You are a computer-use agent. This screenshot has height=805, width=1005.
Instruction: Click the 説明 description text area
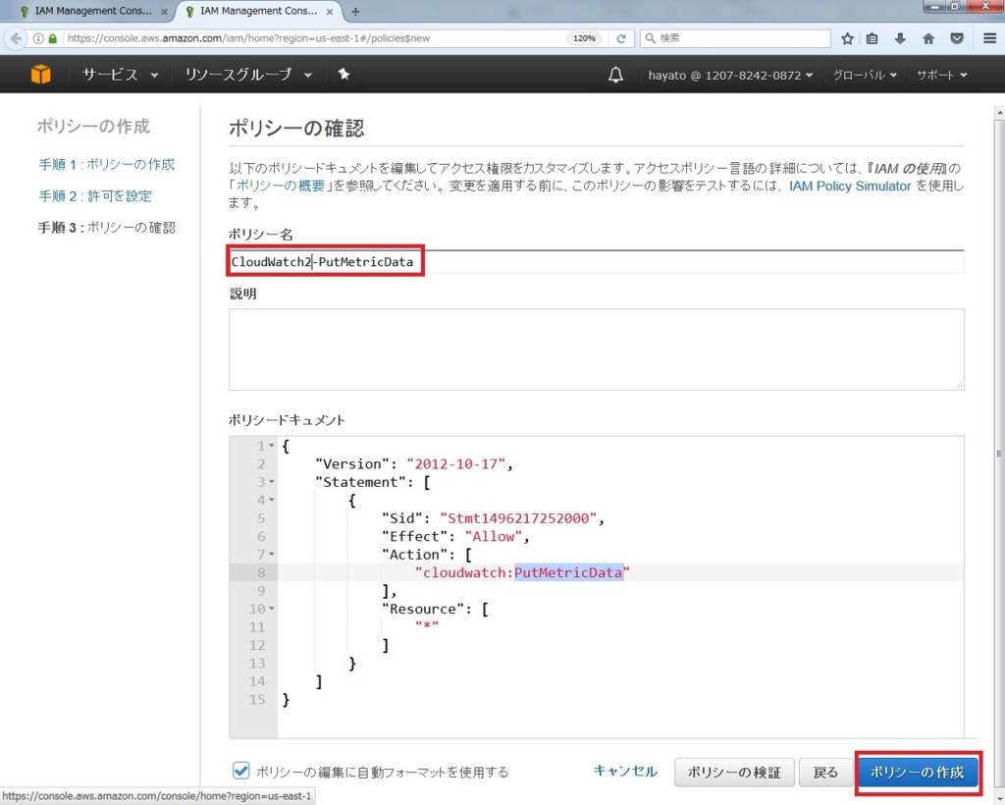pos(596,349)
